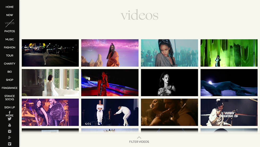Play the blue reclining figure video
The height and width of the screenshot is (147, 260).
point(229,82)
